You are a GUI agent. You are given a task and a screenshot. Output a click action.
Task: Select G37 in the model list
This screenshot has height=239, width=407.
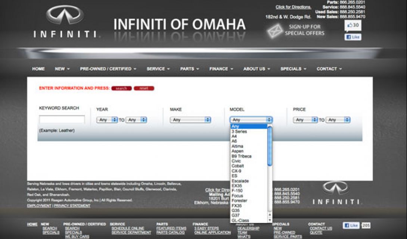coord(249,216)
